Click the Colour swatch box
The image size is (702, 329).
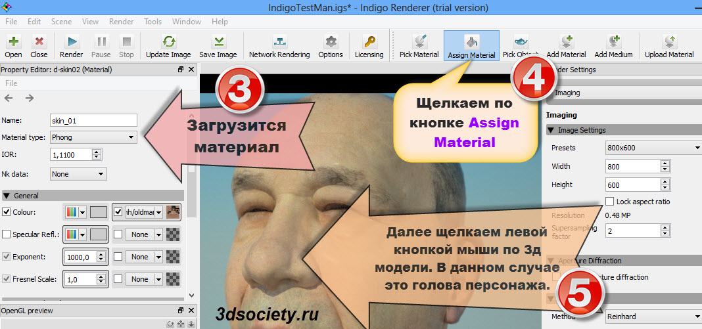[99, 212]
